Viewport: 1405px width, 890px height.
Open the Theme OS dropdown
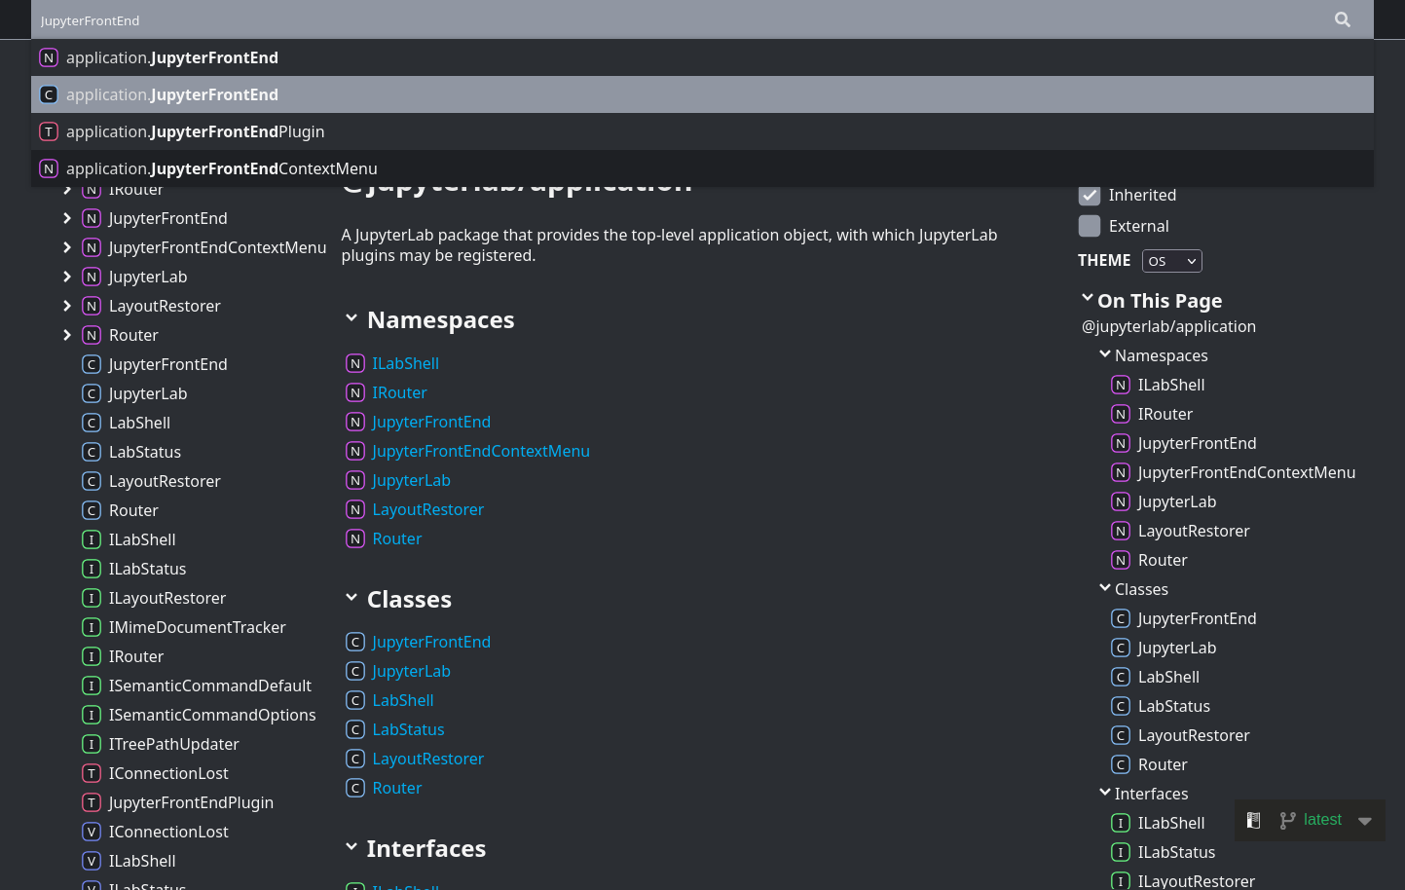[x=1172, y=261]
